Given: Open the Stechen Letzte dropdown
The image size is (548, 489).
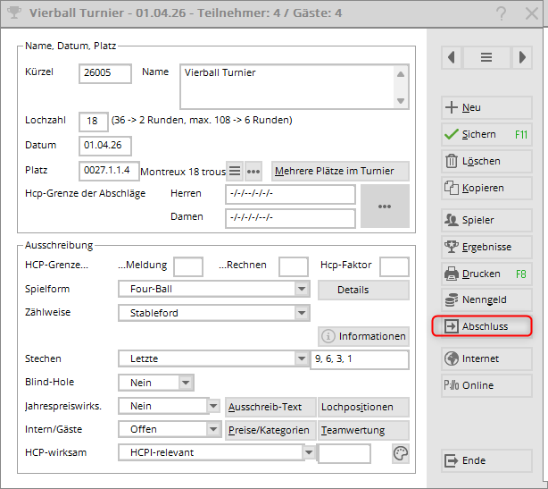Looking at the screenshot, I should click(x=302, y=359).
